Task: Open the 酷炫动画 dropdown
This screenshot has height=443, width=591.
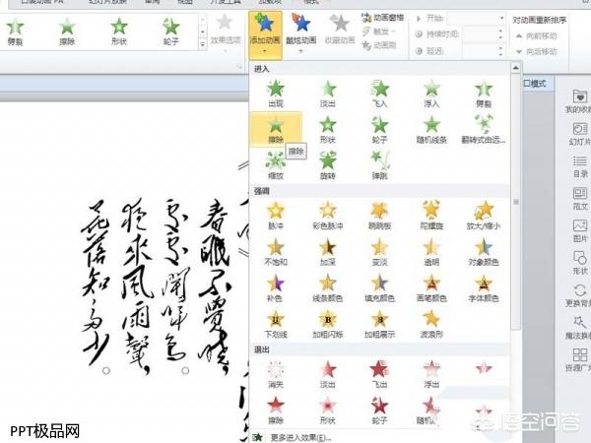Action: (x=300, y=33)
